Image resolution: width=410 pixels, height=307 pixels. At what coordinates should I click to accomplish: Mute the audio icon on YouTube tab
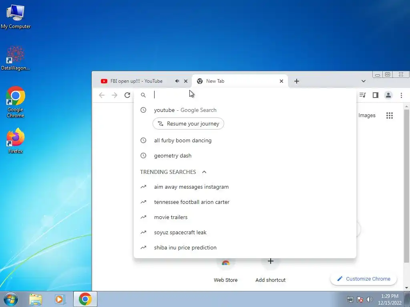[177, 81]
